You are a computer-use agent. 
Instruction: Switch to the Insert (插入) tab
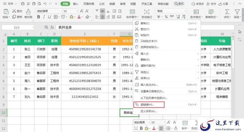point(76,4)
